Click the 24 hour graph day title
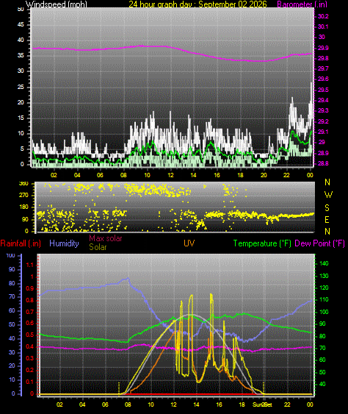The height and width of the screenshot is (414, 348). [x=197, y=4]
